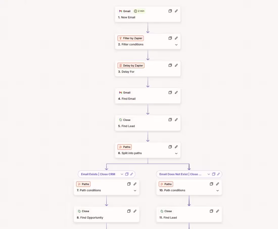Click the 2 min polling interval badge

(x=139, y=11)
